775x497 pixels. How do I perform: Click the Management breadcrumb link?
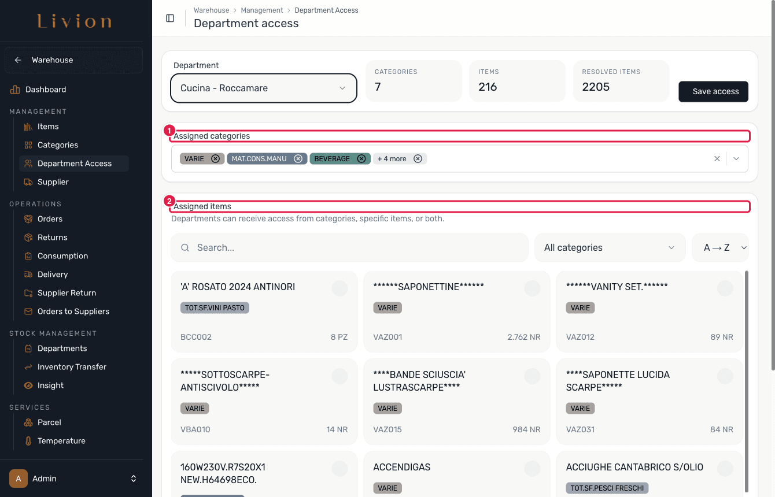click(262, 10)
